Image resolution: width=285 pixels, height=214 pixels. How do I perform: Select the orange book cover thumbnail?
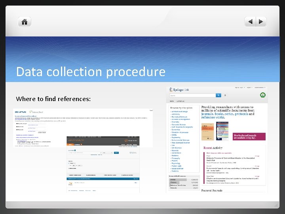point(207,132)
